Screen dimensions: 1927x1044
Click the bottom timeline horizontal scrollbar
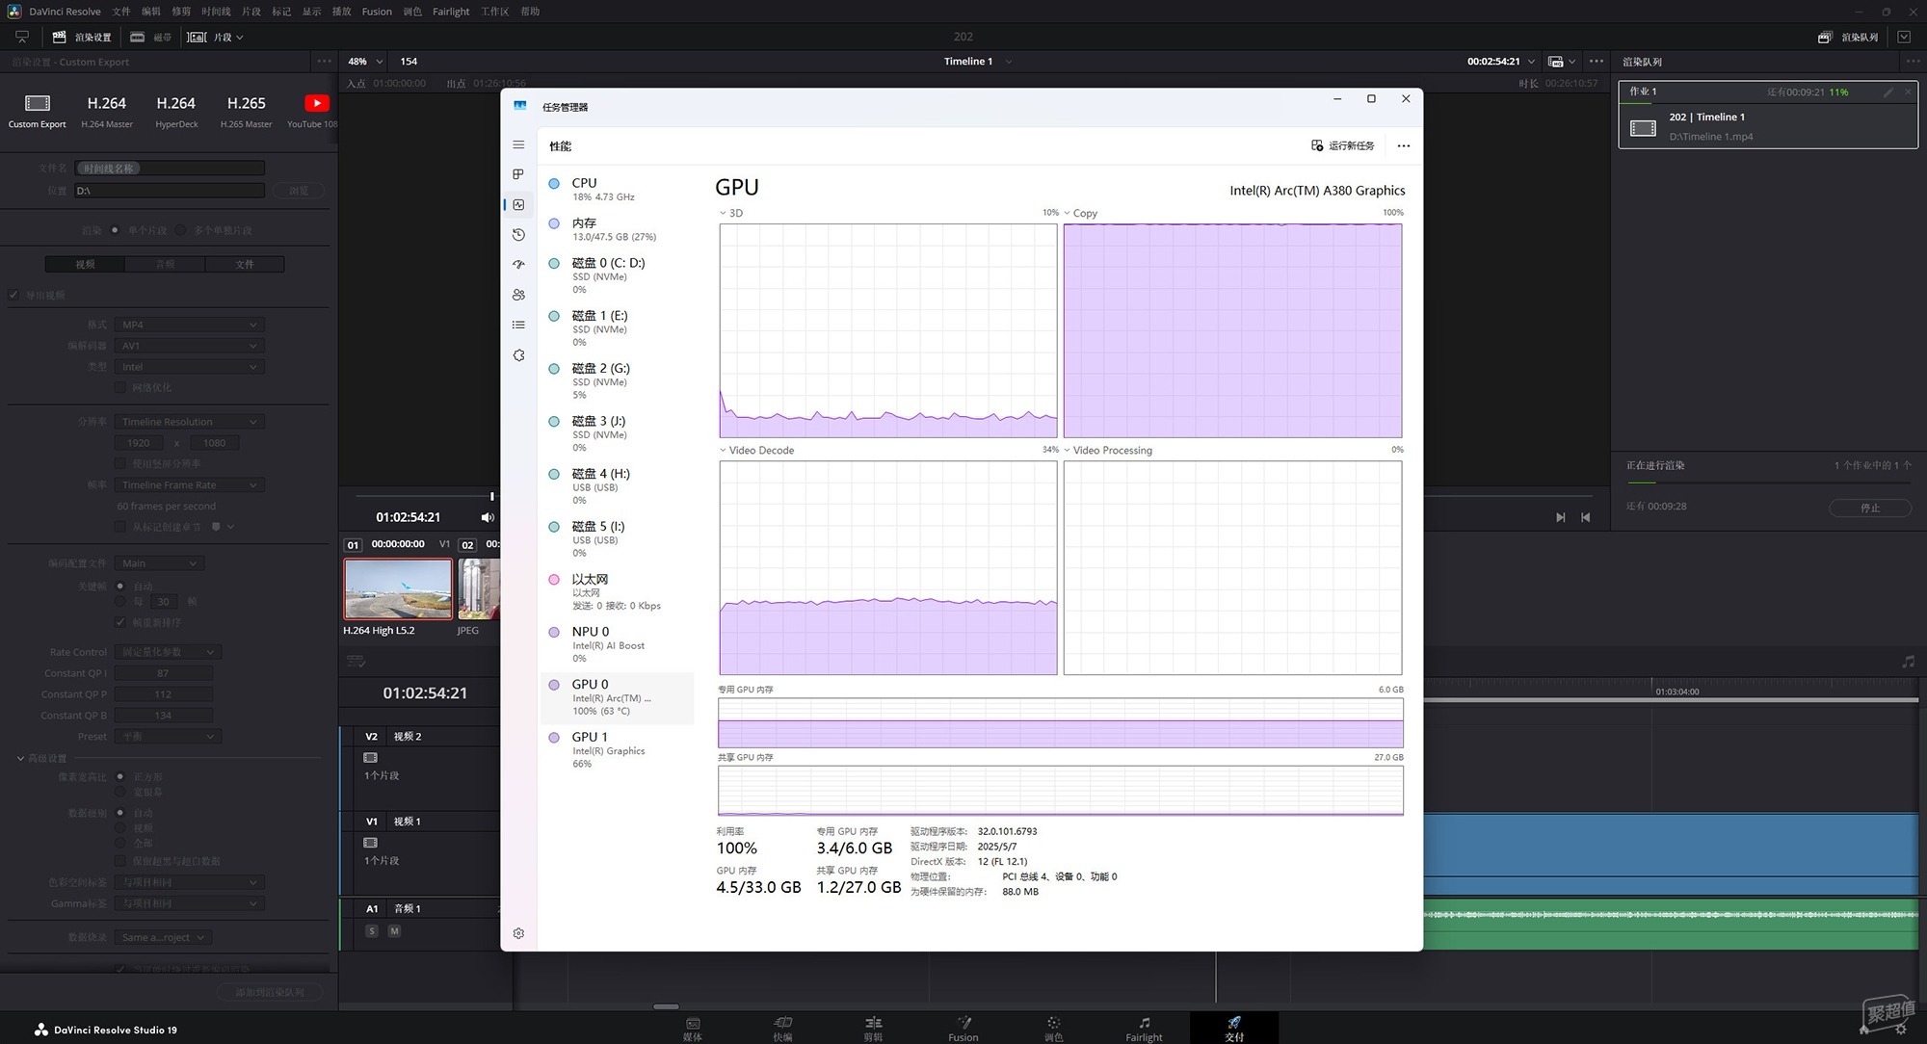tap(666, 1006)
